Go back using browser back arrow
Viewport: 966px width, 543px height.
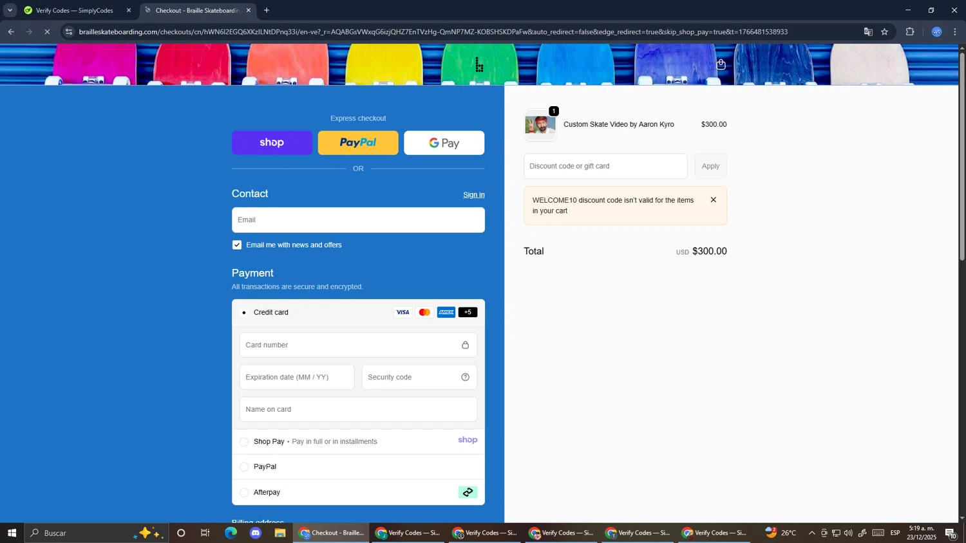click(x=11, y=32)
